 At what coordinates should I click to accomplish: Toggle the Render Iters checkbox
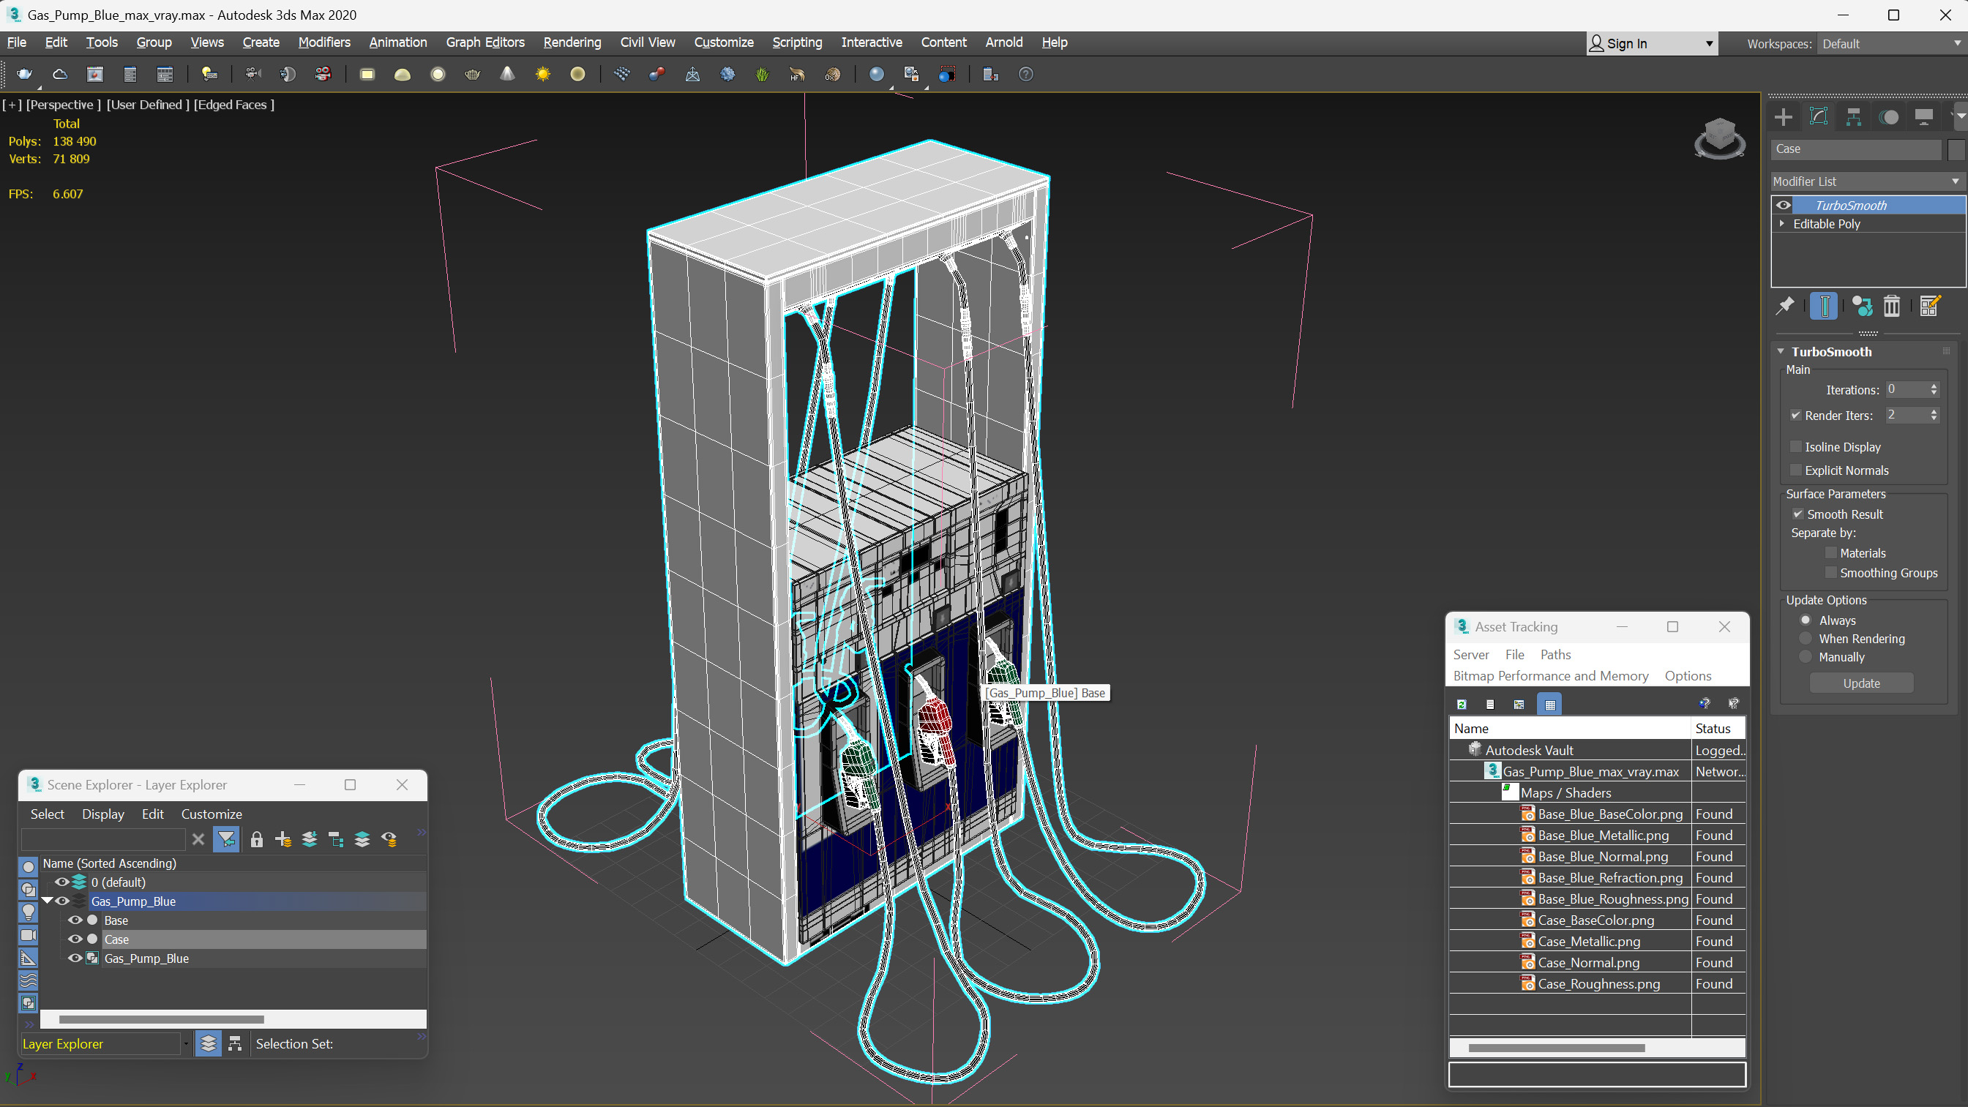(x=1796, y=416)
